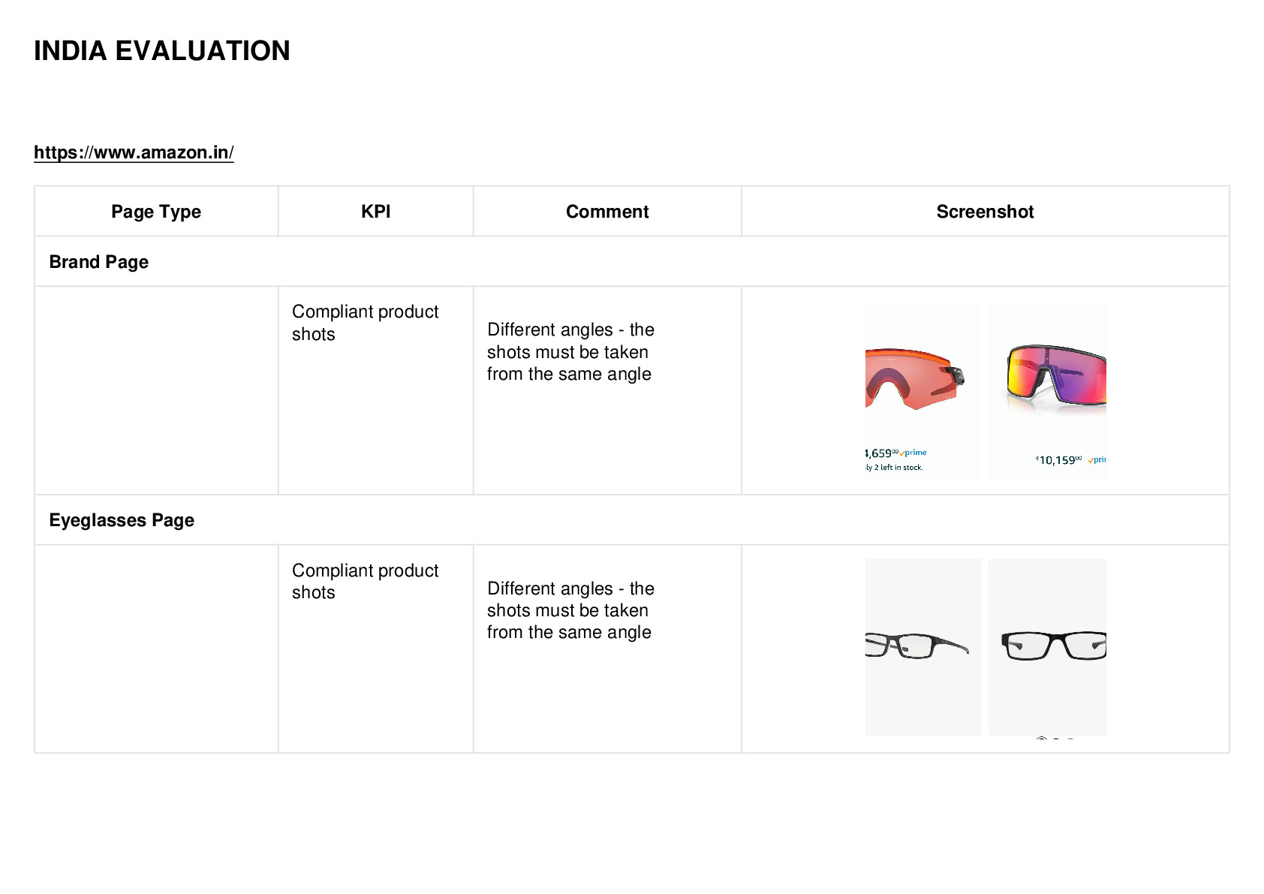This screenshot has height=894, width=1264.
Task: Select the KPI column header
Action: [x=375, y=212]
